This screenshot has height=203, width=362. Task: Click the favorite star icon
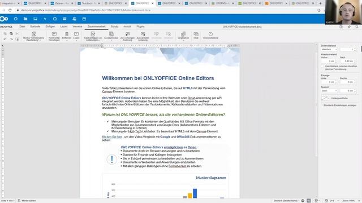349,27
